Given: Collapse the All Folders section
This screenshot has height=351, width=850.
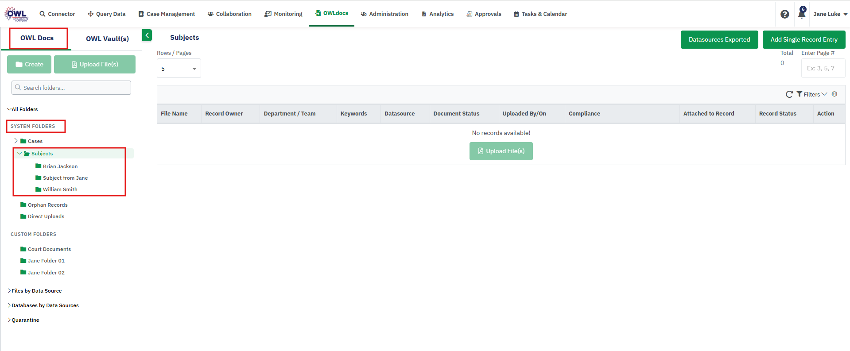Looking at the screenshot, I should click(x=9, y=109).
